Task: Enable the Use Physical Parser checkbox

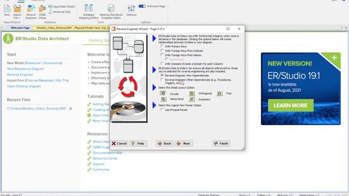Action: (162, 110)
